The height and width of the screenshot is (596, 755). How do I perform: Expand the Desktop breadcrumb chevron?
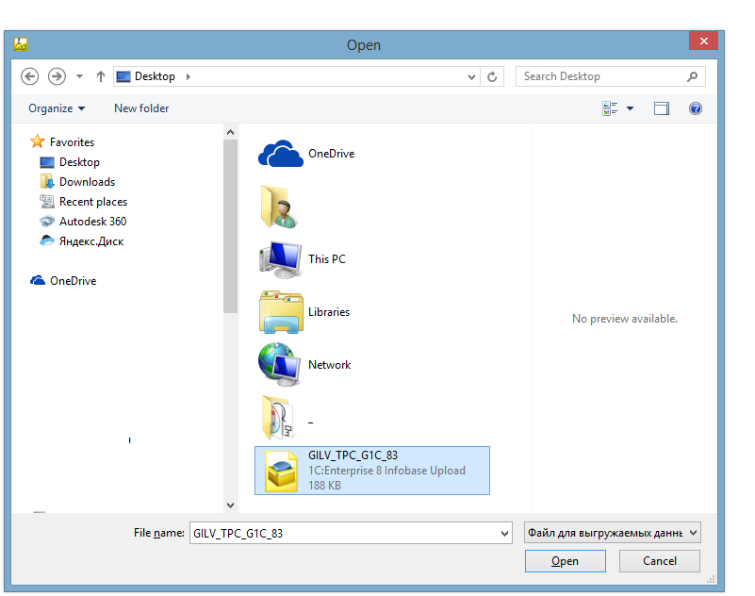pyautogui.click(x=189, y=76)
